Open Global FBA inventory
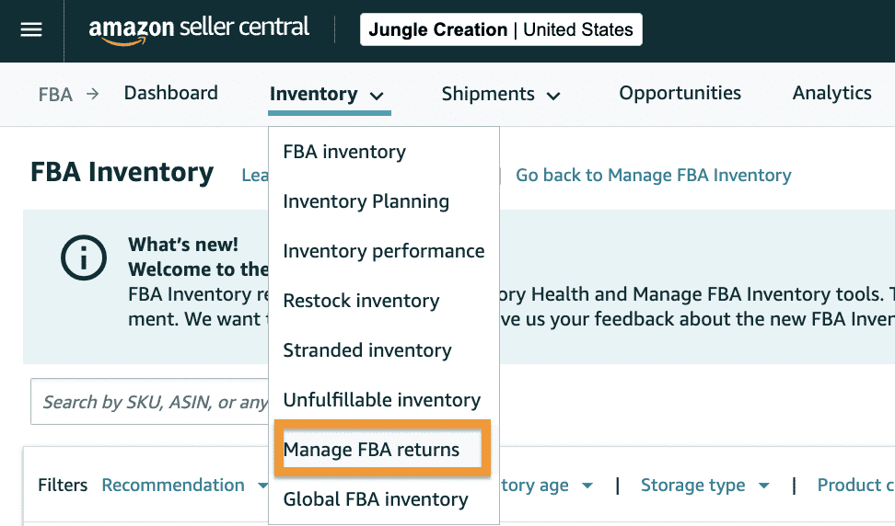Screen dimensions: 895x526 (x=375, y=499)
